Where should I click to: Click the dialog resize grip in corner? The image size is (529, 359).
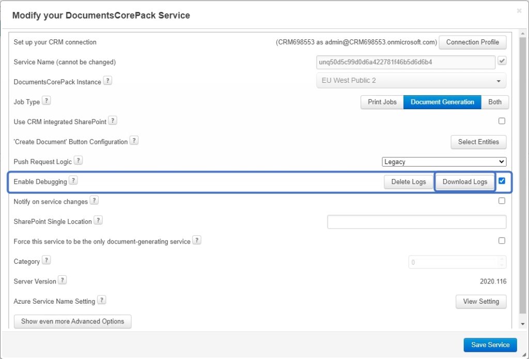(x=524, y=354)
